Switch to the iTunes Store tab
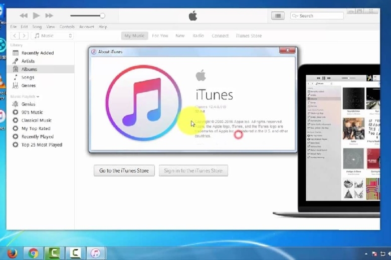391x260 pixels. click(249, 35)
